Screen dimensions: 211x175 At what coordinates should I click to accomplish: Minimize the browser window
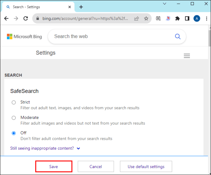(x=179, y=4)
